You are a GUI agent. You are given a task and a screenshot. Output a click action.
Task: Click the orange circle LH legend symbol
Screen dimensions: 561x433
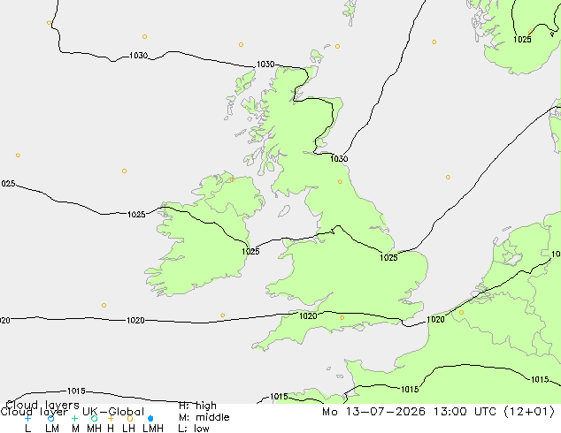coord(130,418)
